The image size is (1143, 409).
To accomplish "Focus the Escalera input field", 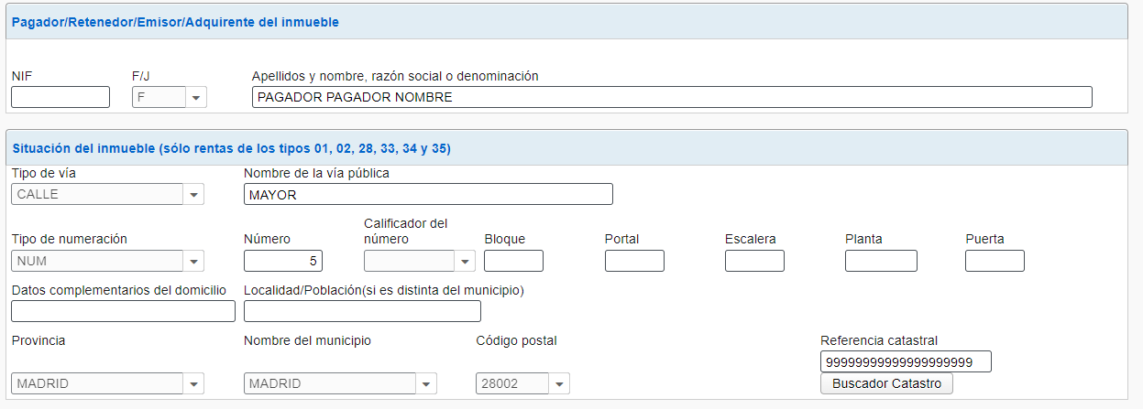I will 754,261.
